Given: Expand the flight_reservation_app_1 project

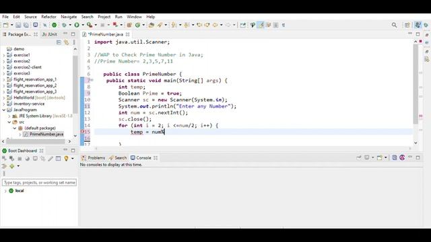Looking at the screenshot, I should tap(4, 79).
